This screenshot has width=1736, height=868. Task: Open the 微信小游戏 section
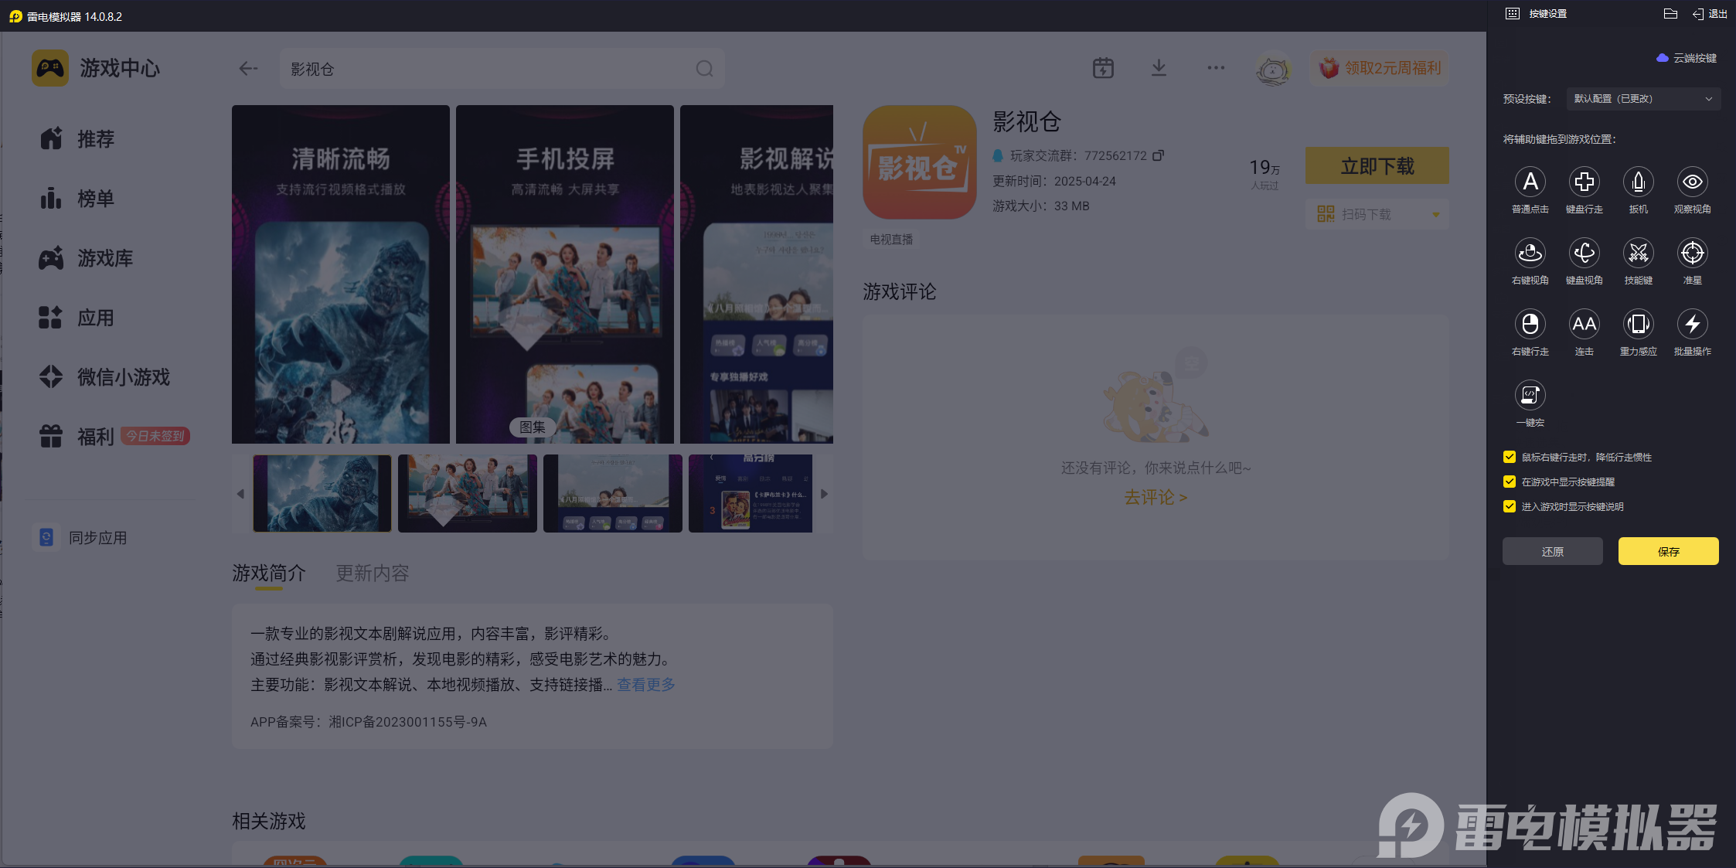click(104, 377)
